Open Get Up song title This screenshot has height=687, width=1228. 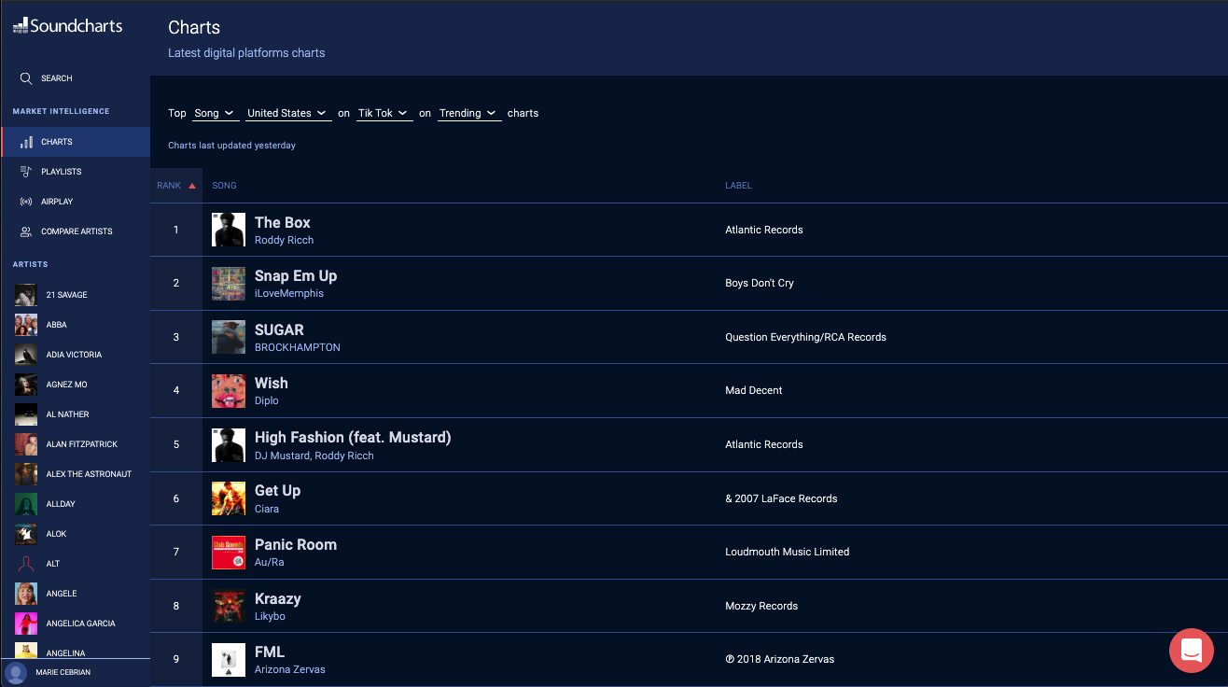point(277,491)
